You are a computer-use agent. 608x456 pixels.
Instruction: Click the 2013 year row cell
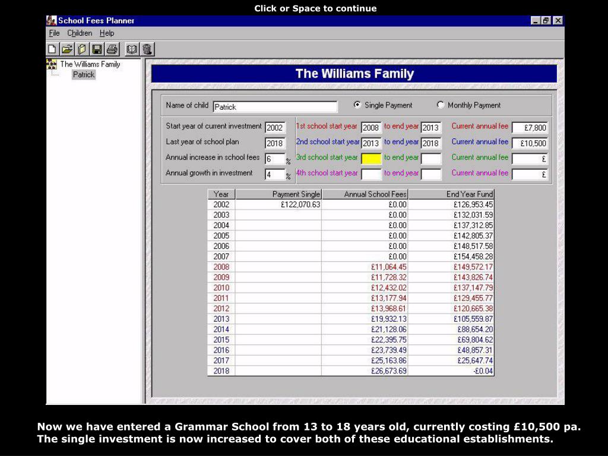click(x=221, y=319)
